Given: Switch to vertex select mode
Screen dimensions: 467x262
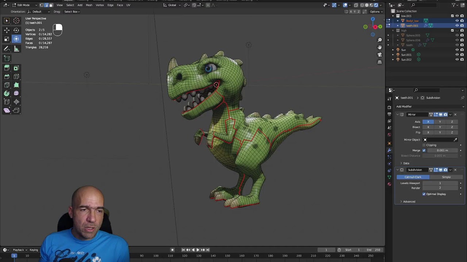Looking at the screenshot, I should point(41,5).
